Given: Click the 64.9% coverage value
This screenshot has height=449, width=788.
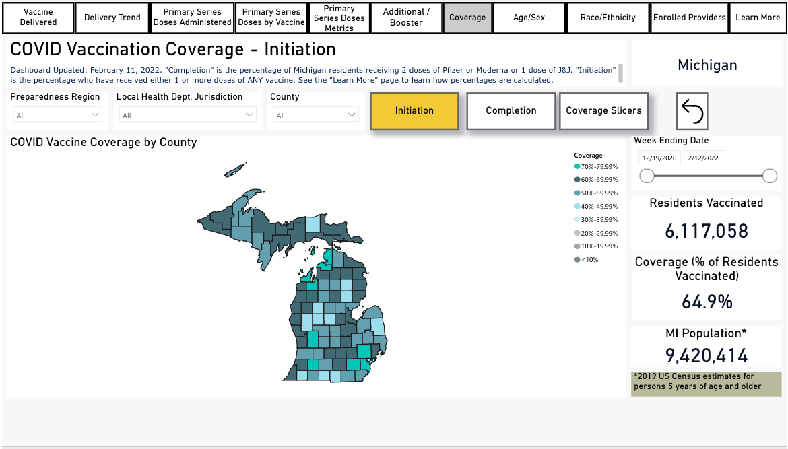Looking at the screenshot, I should pos(707,302).
